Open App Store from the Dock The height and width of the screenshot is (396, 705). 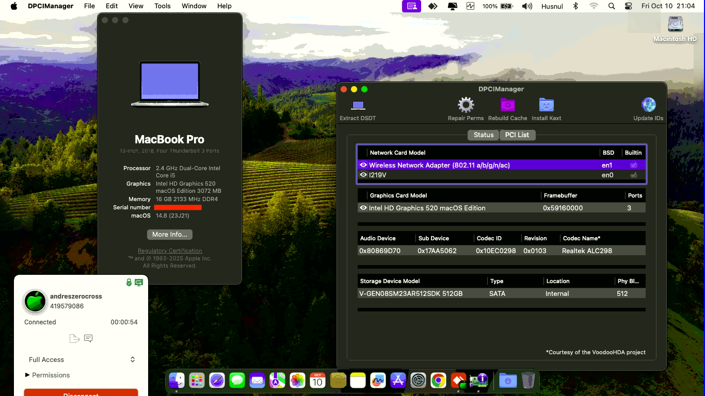[398, 381]
